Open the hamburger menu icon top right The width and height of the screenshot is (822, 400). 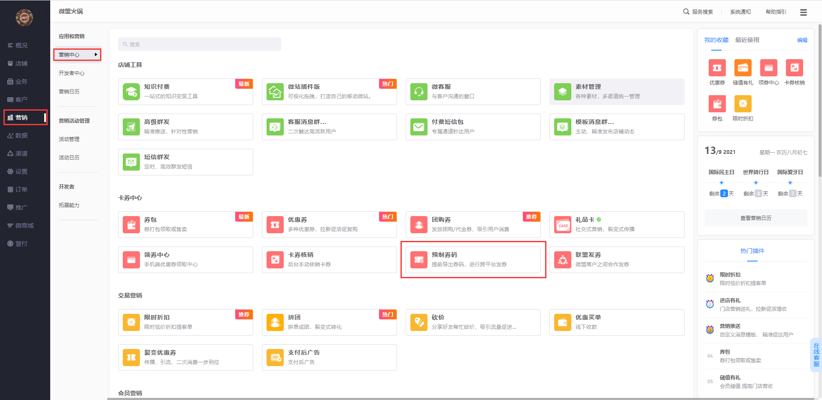tap(803, 12)
